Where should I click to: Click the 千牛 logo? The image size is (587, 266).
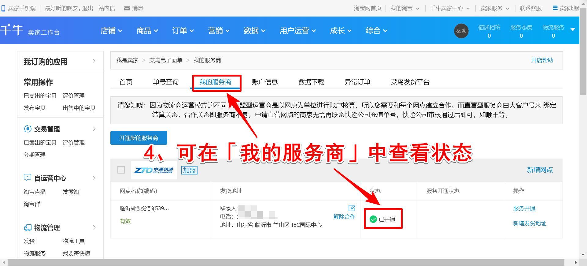[x=12, y=30]
